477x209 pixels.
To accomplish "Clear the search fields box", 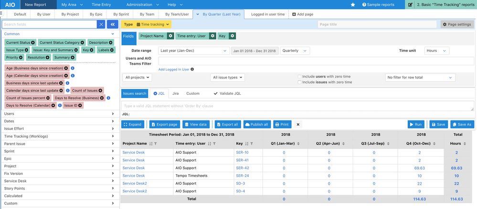I will point(101,24).
